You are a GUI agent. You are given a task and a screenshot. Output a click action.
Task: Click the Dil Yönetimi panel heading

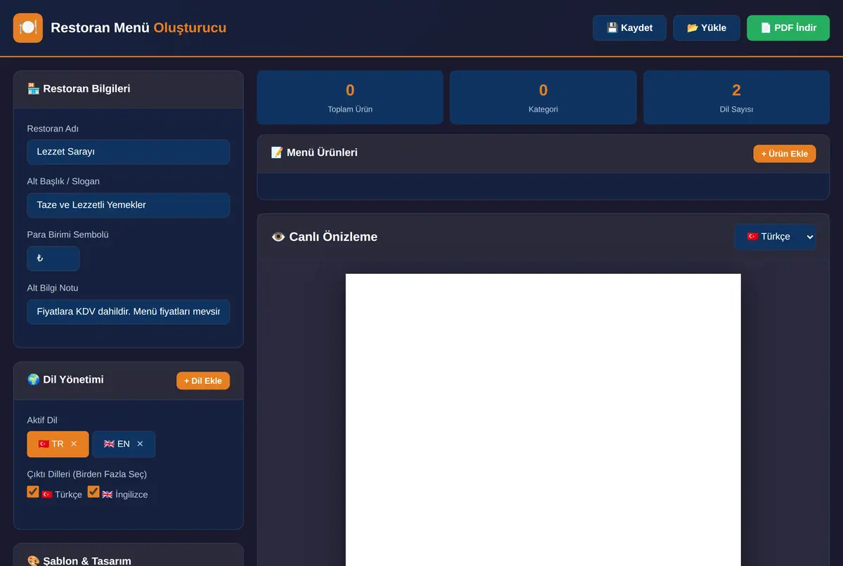[65, 379]
